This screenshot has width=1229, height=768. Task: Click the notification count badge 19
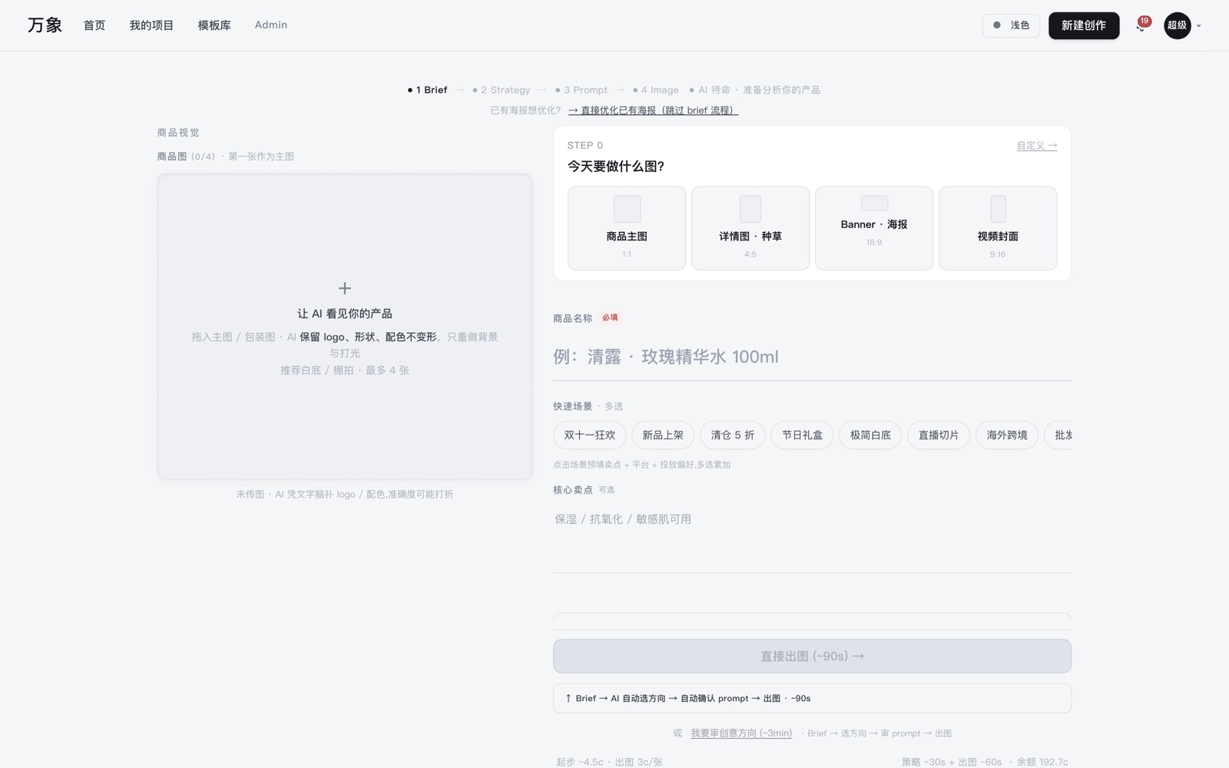1145,21
